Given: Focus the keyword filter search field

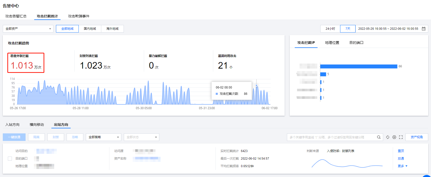Looking at the screenshot, I should pos(332,137).
